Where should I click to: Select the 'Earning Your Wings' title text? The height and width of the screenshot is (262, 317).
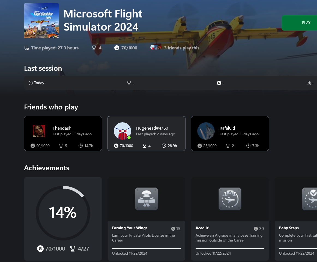point(130,228)
